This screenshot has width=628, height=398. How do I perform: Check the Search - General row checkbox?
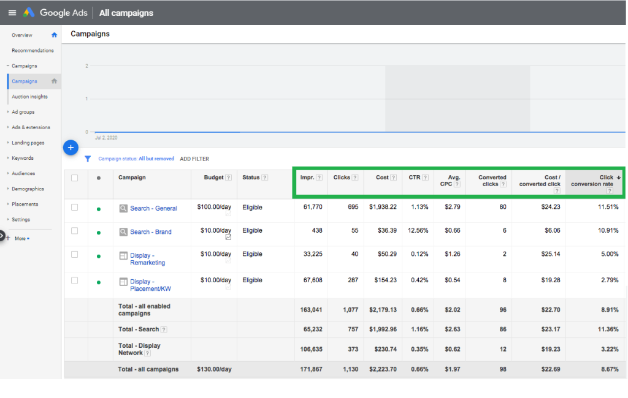[x=74, y=207]
